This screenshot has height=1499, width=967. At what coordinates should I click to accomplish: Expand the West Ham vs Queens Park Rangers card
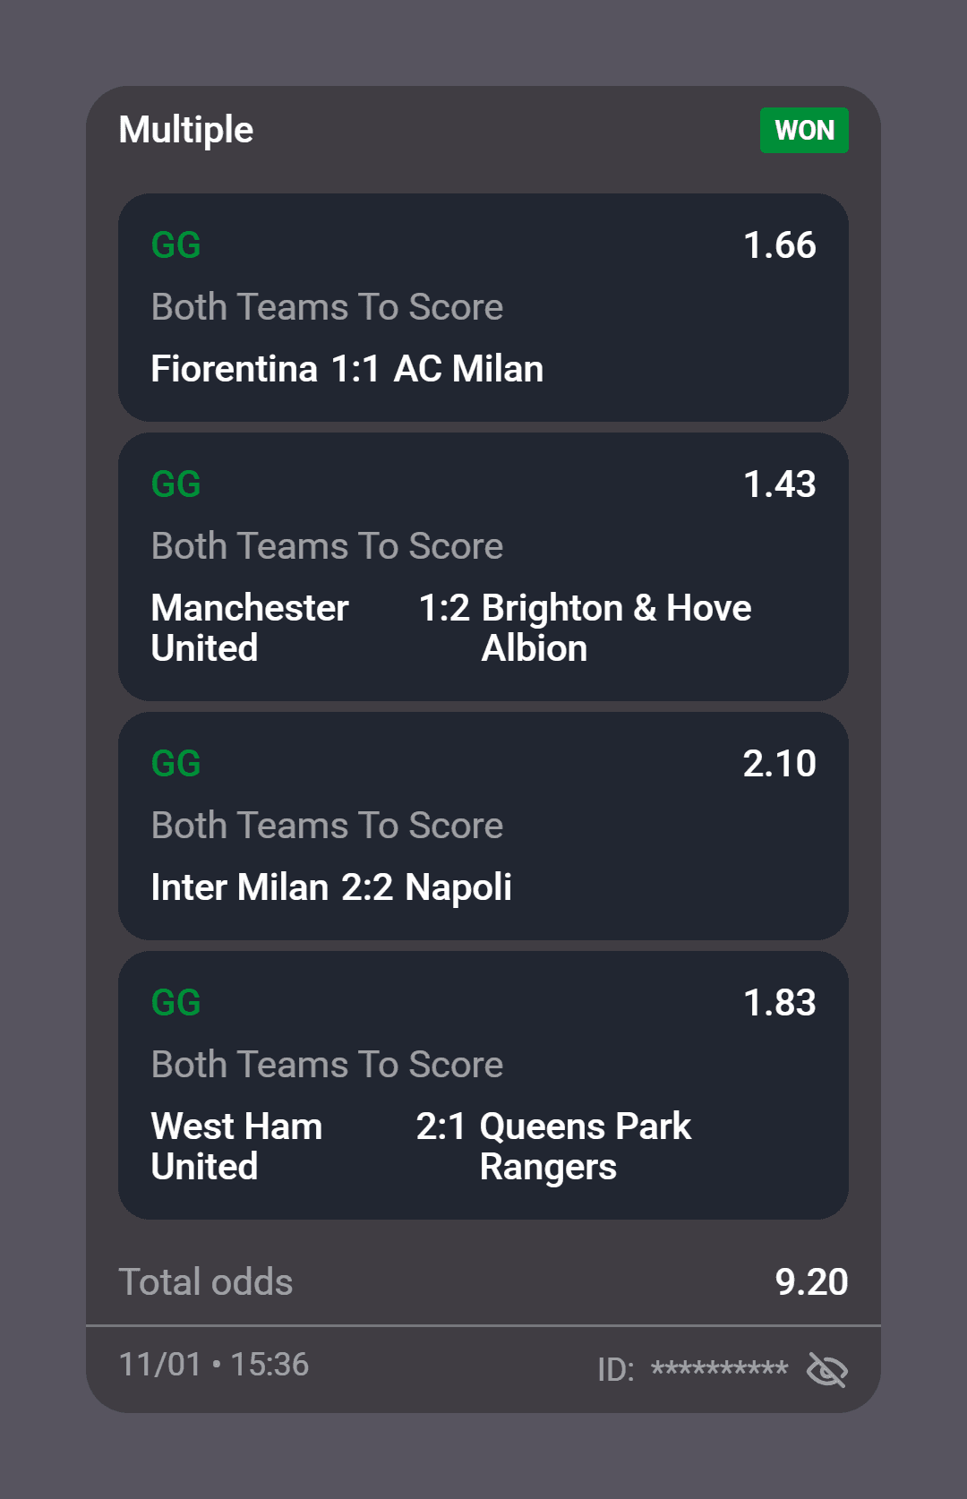(x=483, y=1088)
